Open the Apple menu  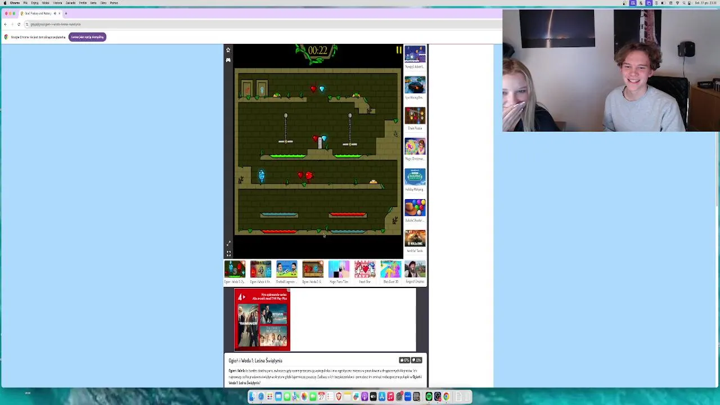point(4,3)
